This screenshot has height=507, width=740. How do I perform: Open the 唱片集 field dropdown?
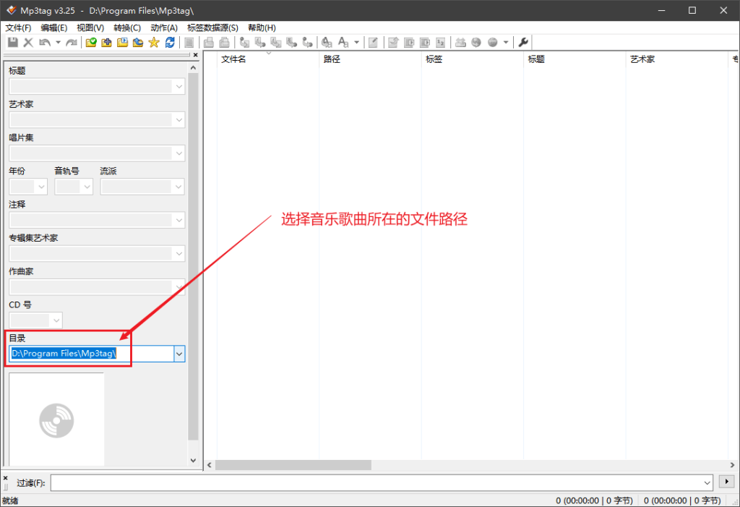(179, 153)
